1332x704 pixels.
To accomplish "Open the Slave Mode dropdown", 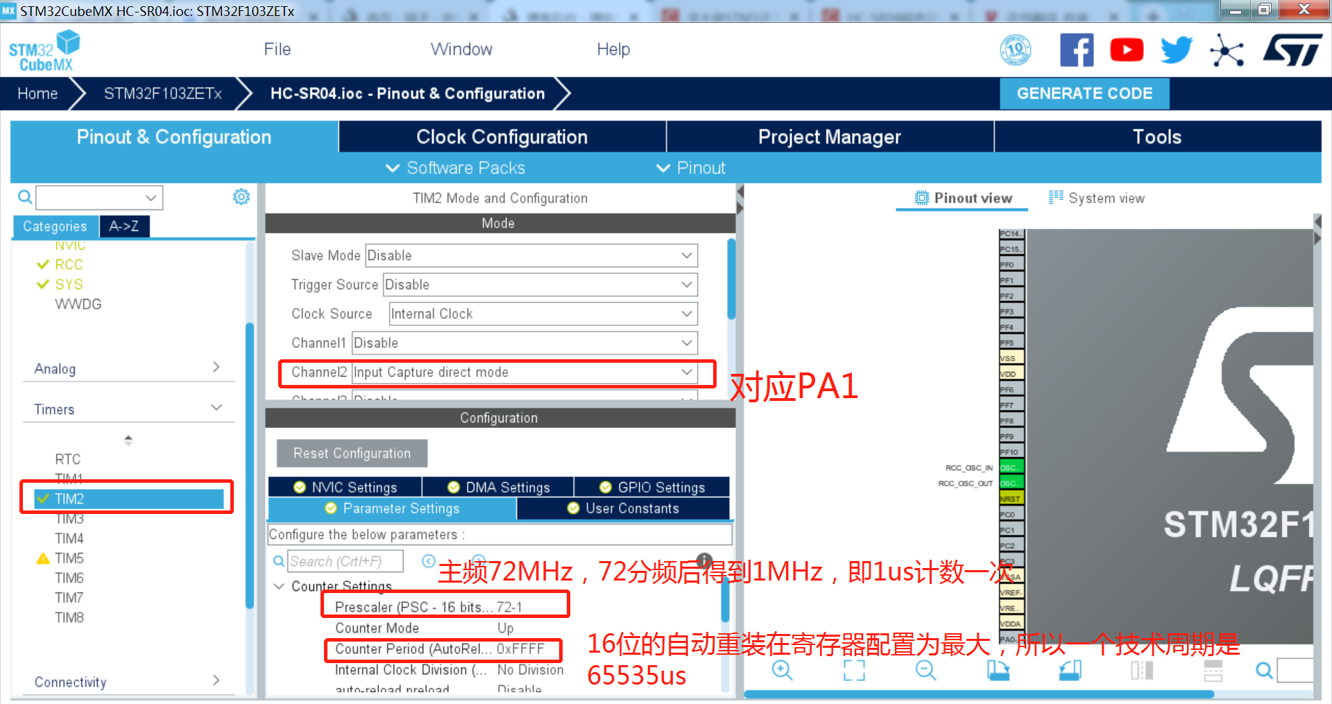I will [x=531, y=255].
